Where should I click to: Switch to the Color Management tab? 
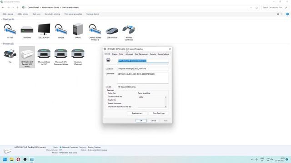141,54
